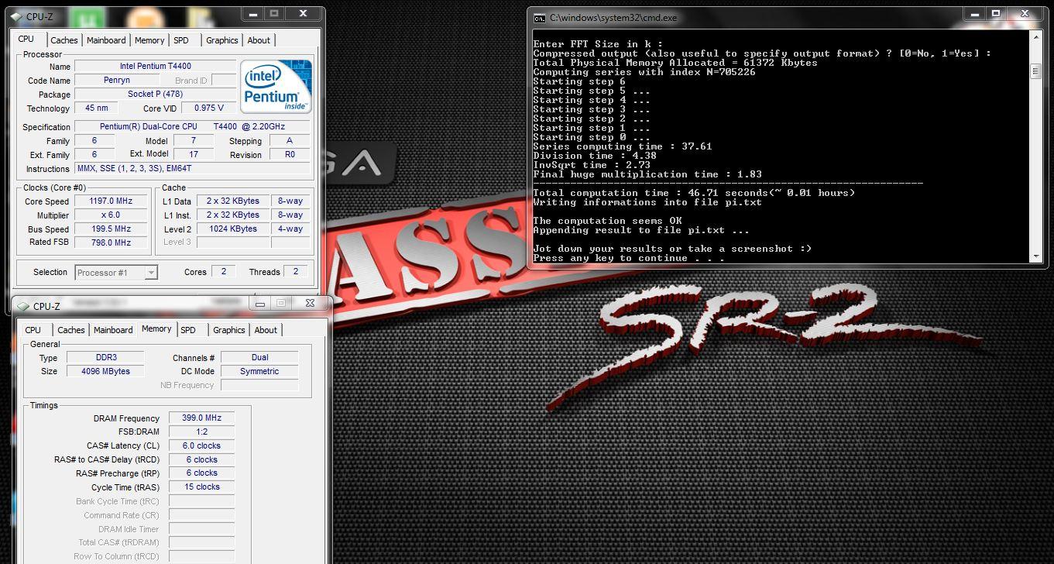Switch to CPU tab in lower CPU-Z window
This screenshot has width=1054, height=564.
[33, 330]
